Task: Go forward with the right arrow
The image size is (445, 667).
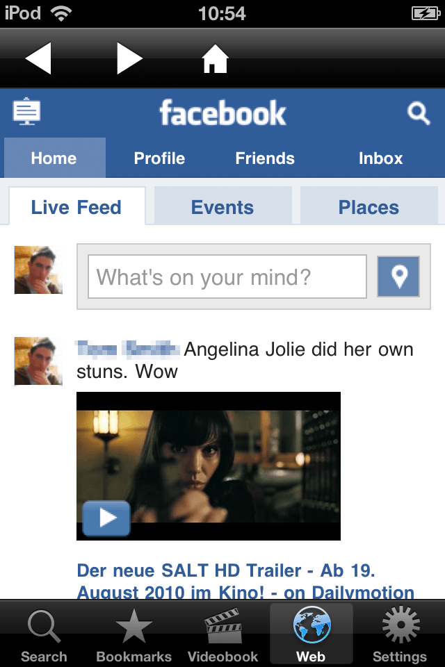Action: point(129,58)
